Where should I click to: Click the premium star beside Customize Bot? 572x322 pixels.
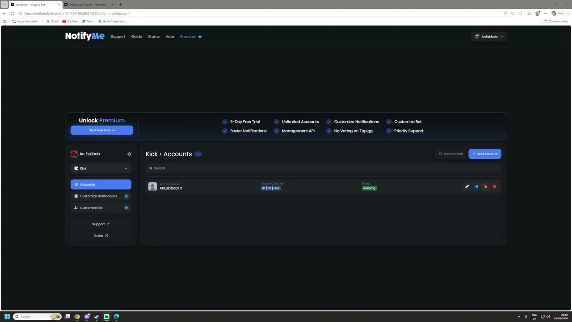click(126, 208)
